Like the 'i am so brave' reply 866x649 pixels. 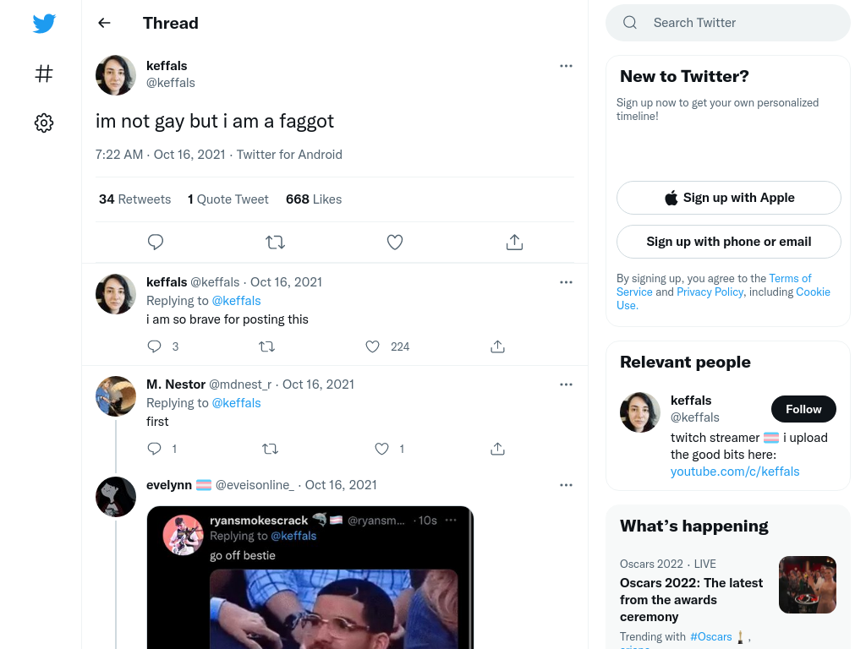pos(372,346)
